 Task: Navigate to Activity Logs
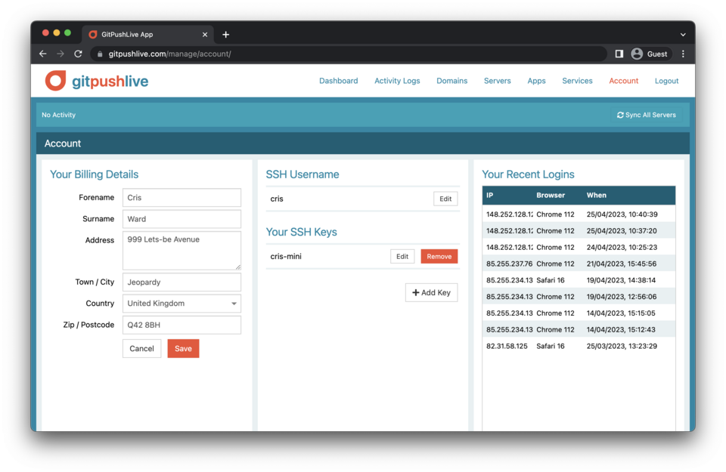397,81
